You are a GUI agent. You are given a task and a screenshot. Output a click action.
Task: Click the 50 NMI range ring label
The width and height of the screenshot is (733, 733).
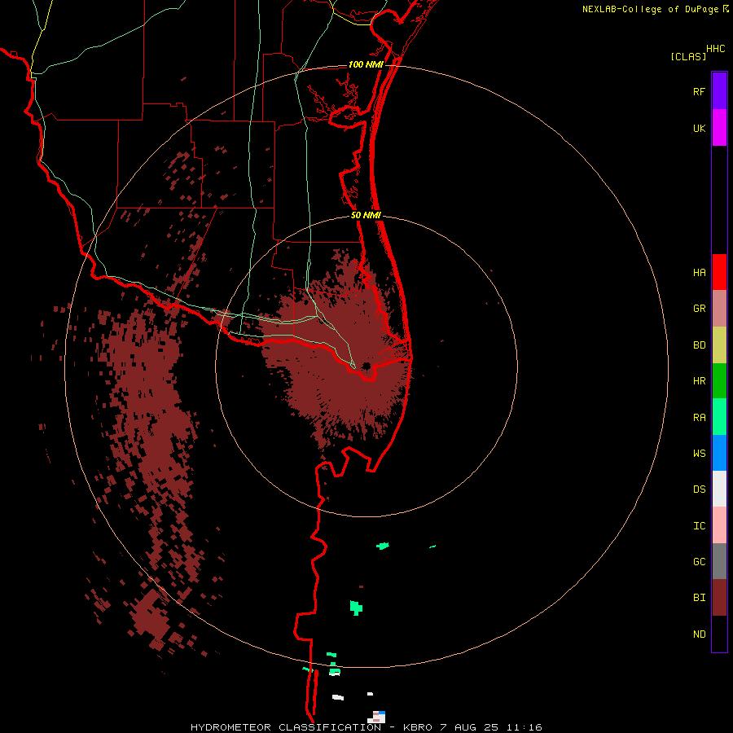366,215
